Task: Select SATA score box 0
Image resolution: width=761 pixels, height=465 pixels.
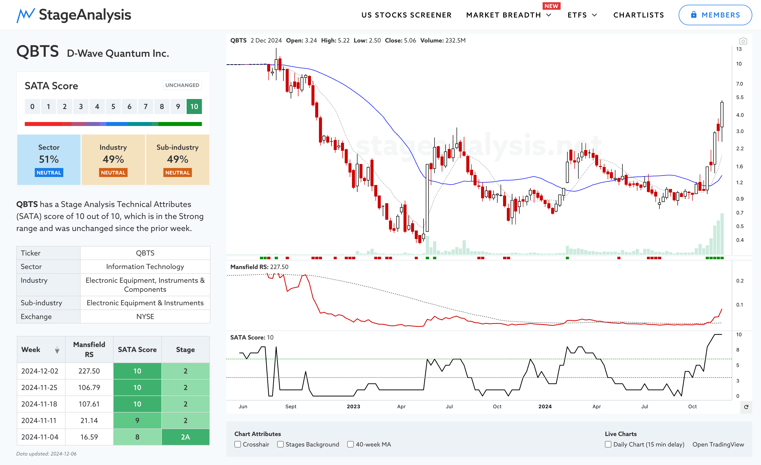Action: (x=32, y=106)
